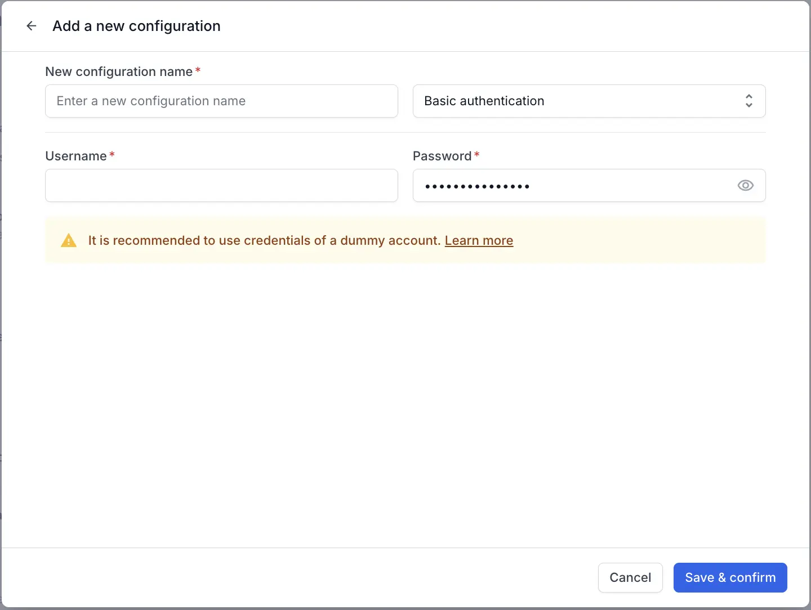Click the yellow warning triangle icon
This screenshot has width=811, height=610.
pos(69,241)
